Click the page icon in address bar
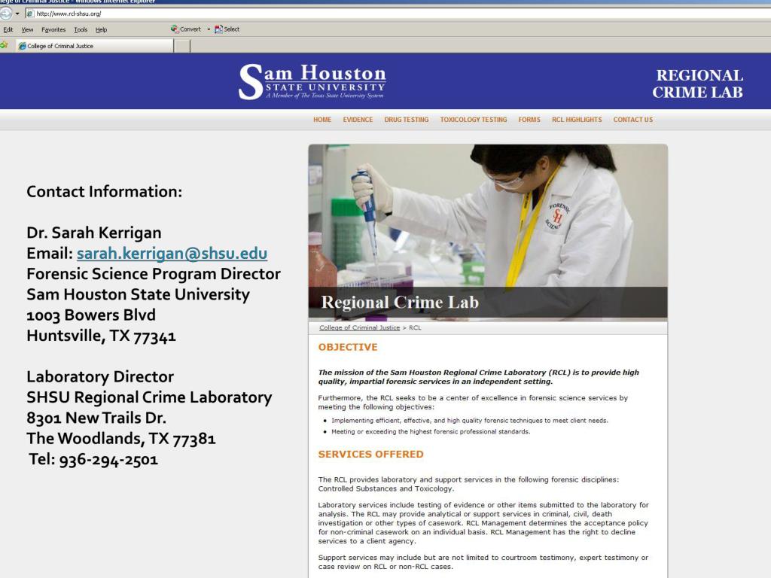The height and width of the screenshot is (578, 771). (x=30, y=14)
